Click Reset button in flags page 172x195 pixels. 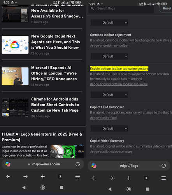tap(166, 9)
